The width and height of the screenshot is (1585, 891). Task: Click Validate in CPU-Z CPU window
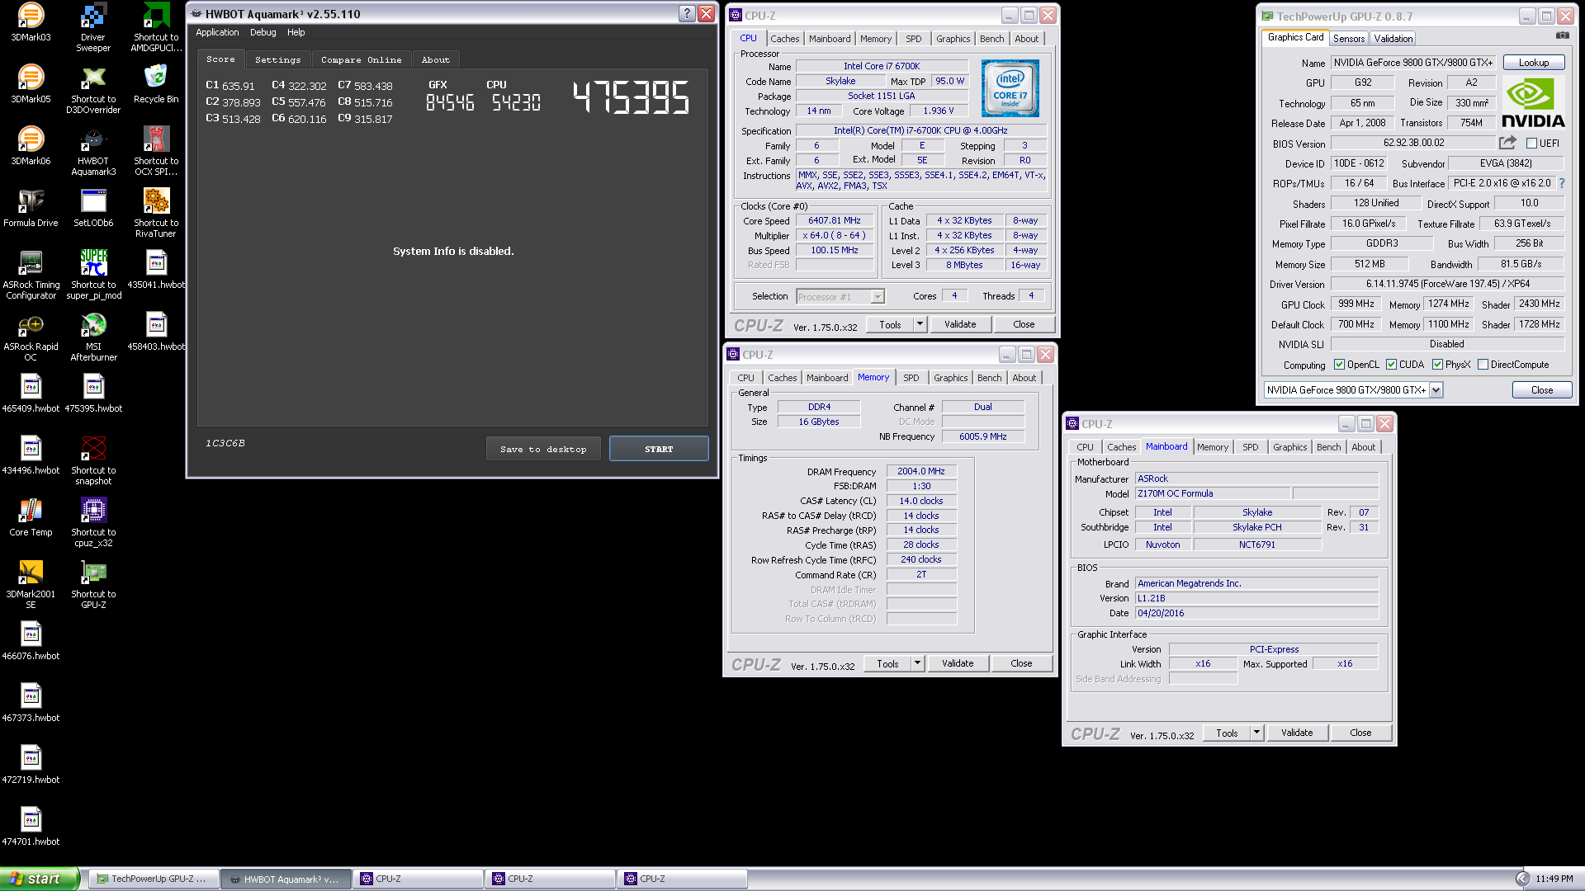click(x=960, y=324)
